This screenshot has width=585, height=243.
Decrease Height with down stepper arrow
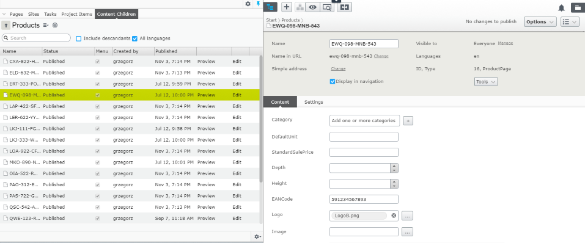[394, 186]
